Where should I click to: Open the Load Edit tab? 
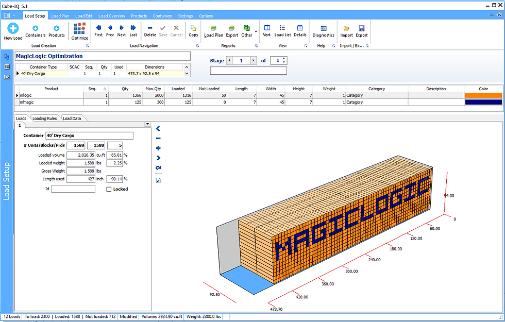[x=83, y=16]
